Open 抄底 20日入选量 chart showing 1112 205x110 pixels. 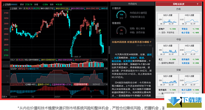189,19
